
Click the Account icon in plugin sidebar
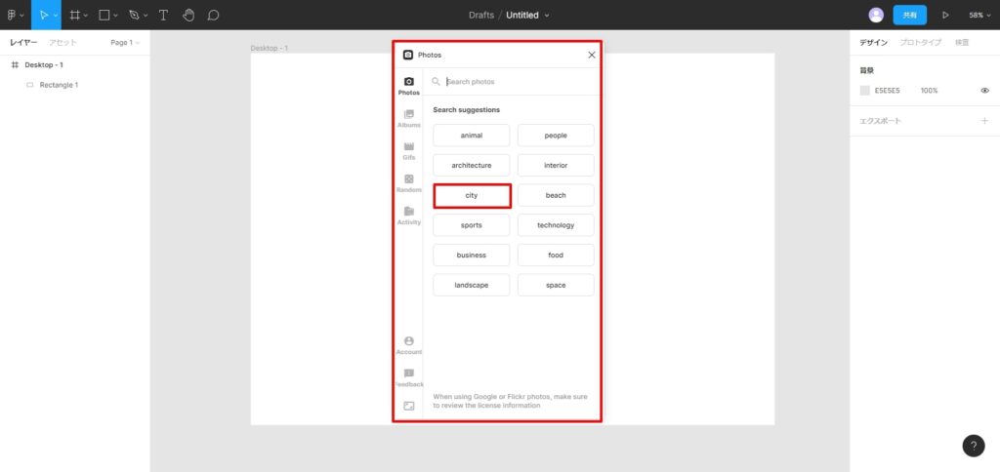pyautogui.click(x=409, y=345)
